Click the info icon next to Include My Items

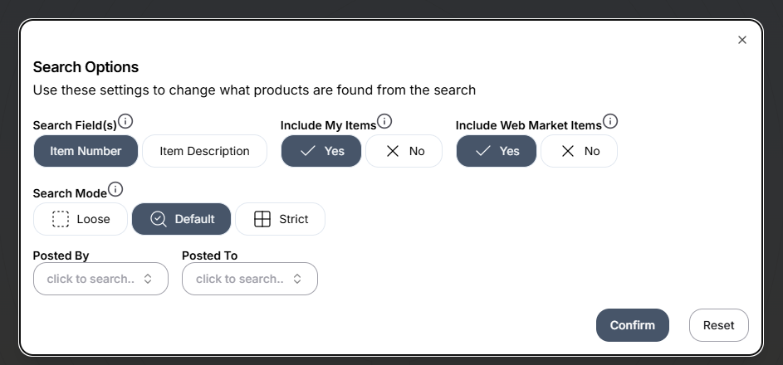pyautogui.click(x=384, y=122)
